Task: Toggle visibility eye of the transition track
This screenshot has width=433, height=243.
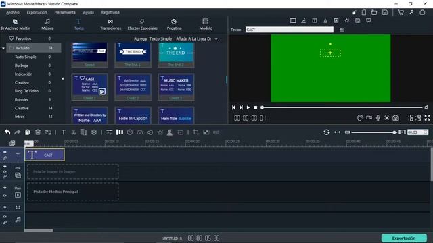Action: 5,207
